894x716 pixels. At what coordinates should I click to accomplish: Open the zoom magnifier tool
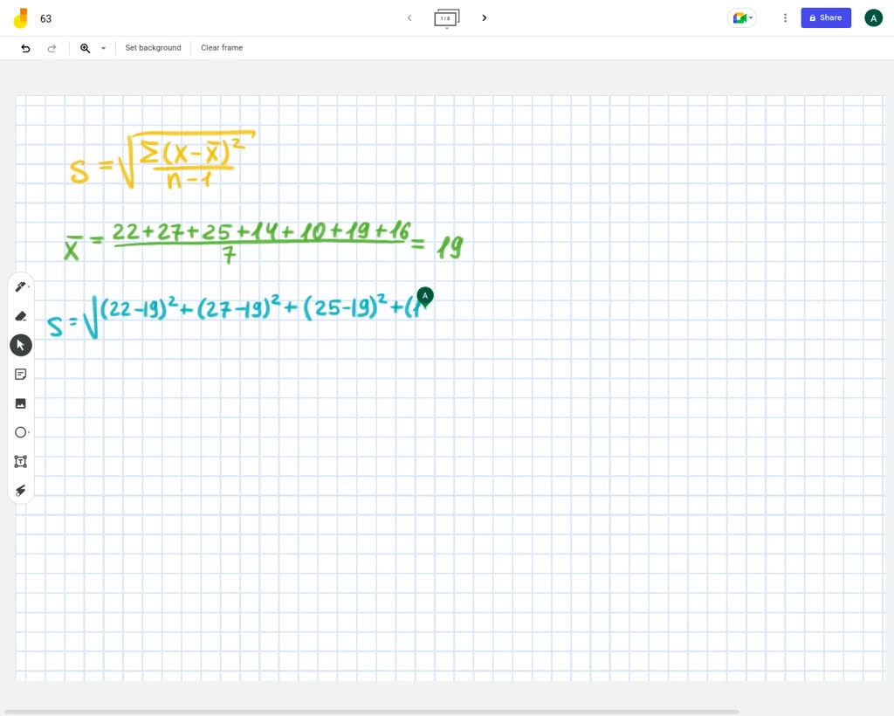click(x=84, y=48)
